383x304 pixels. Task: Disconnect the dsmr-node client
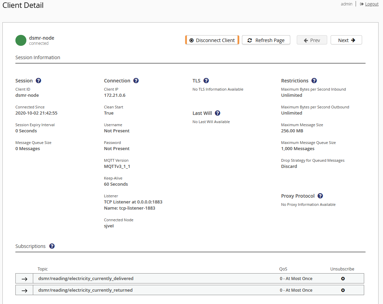(x=212, y=40)
